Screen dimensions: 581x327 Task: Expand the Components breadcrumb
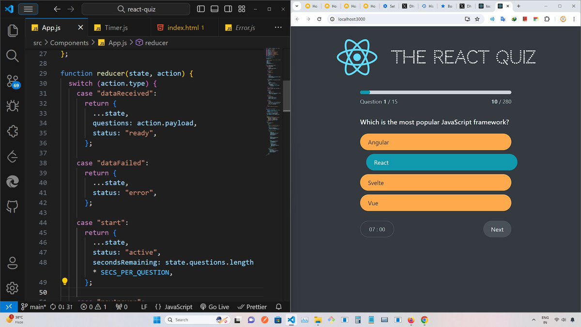click(x=69, y=43)
